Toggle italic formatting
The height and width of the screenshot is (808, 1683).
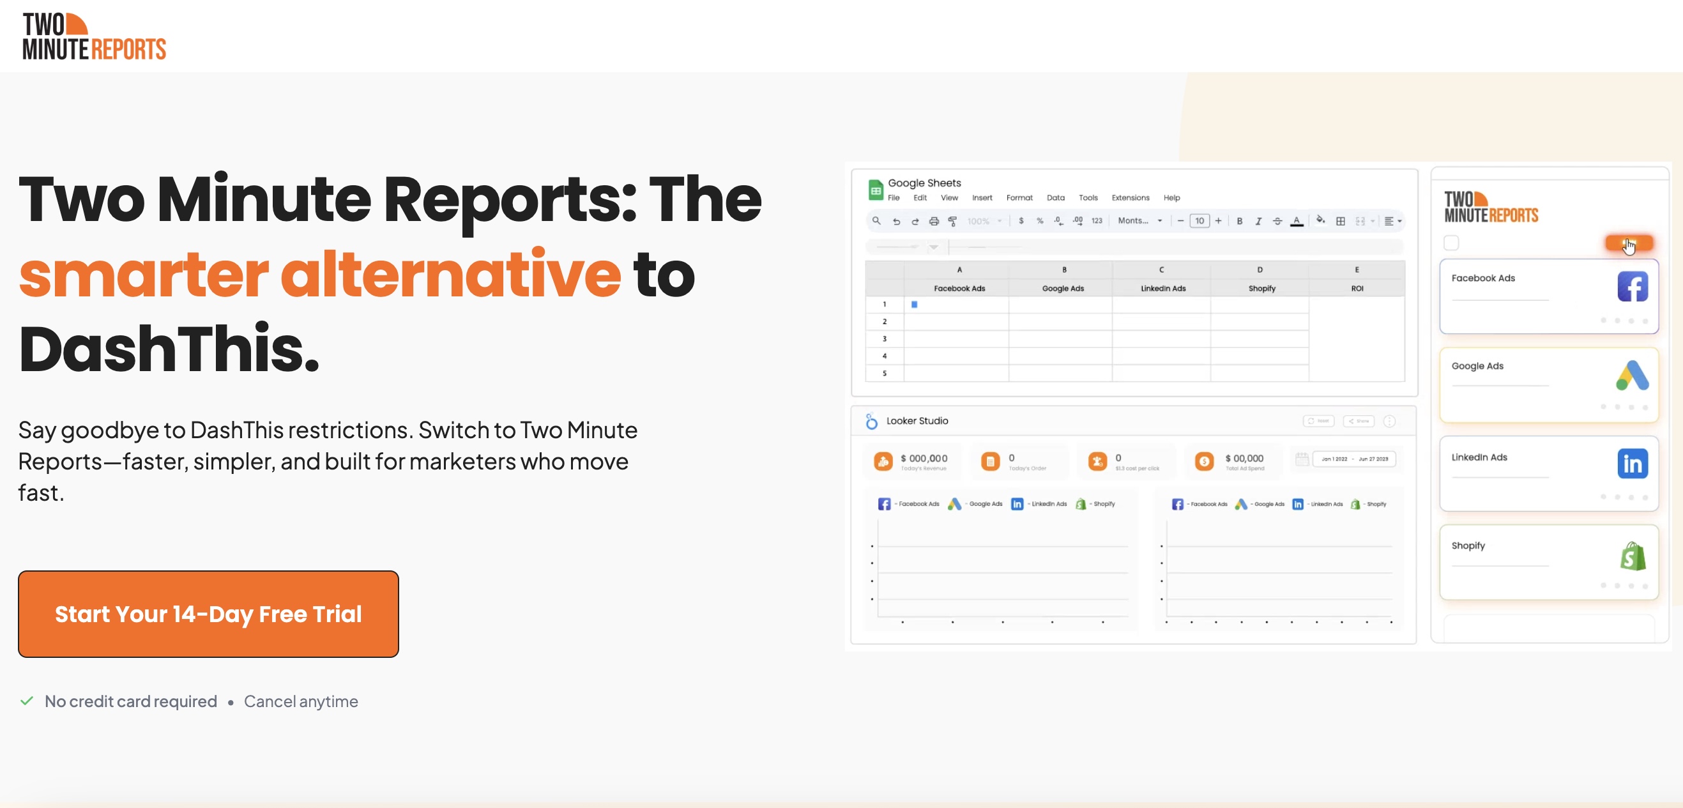pos(1258,222)
